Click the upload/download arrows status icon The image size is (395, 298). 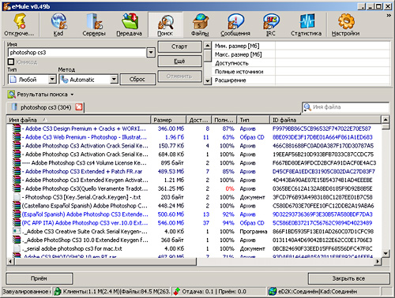(177, 292)
